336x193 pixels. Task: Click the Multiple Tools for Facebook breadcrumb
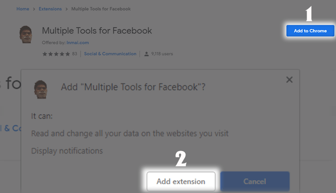[x=101, y=9]
